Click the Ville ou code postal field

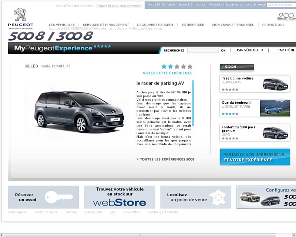[281, 5]
